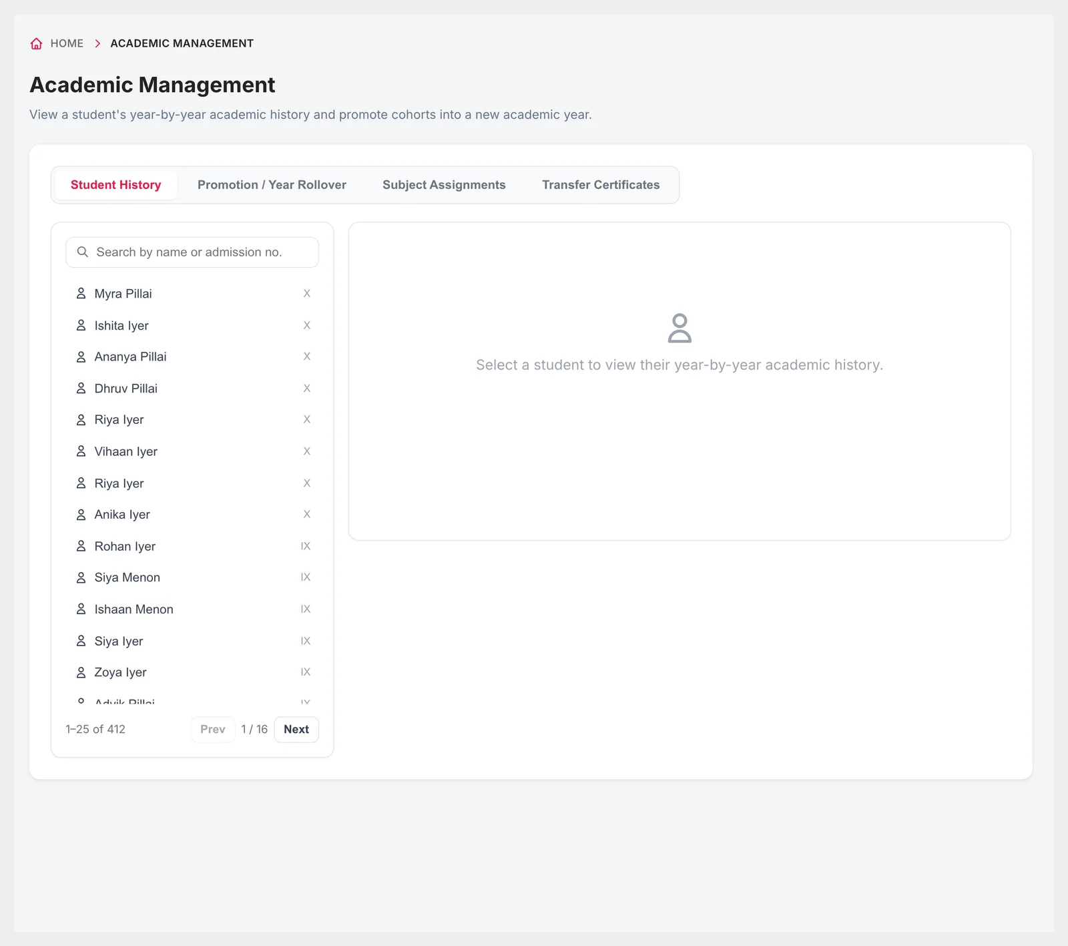The height and width of the screenshot is (946, 1068).
Task: Focus the name or admission search field
Action: (192, 252)
